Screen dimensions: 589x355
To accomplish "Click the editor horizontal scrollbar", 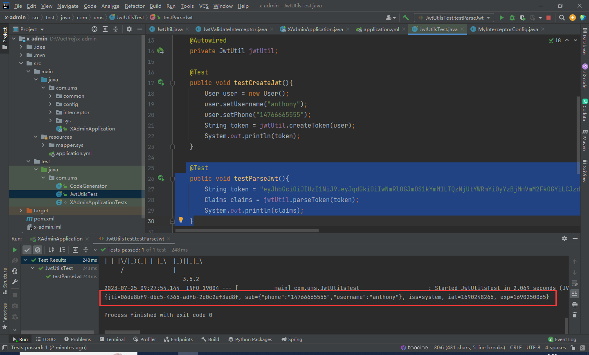I will pos(247,231).
